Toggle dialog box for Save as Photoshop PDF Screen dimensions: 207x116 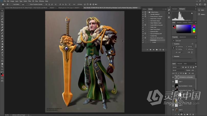145,34
